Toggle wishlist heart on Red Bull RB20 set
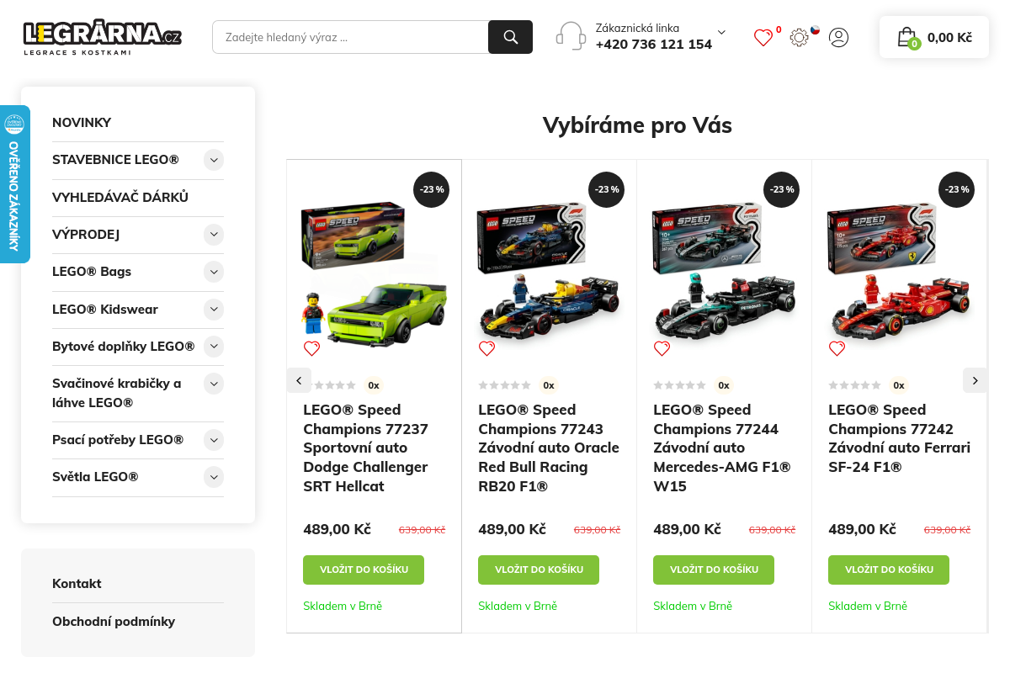This screenshot has width=1010, height=673. [x=486, y=348]
